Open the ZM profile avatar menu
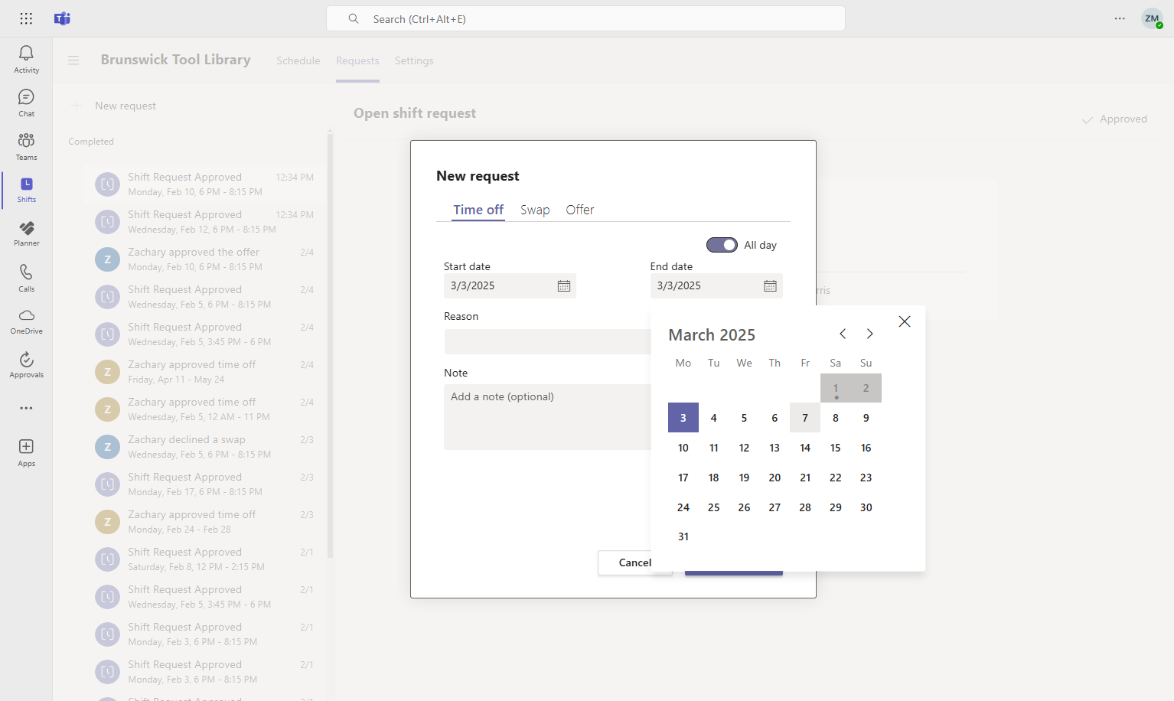The width and height of the screenshot is (1174, 701). 1152,18
